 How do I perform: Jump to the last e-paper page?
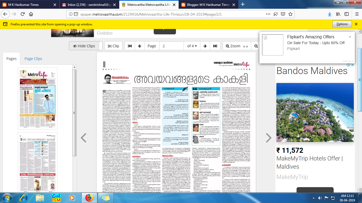[215, 46]
